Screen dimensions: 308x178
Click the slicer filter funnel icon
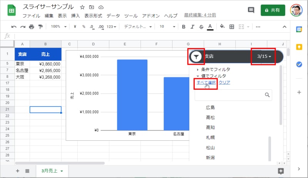point(196,57)
